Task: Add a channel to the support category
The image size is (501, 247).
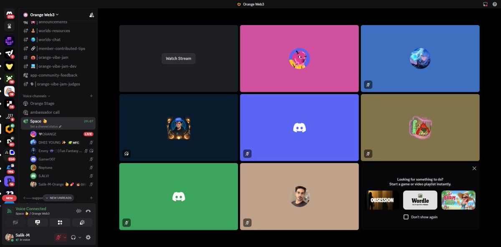Action: point(91,198)
